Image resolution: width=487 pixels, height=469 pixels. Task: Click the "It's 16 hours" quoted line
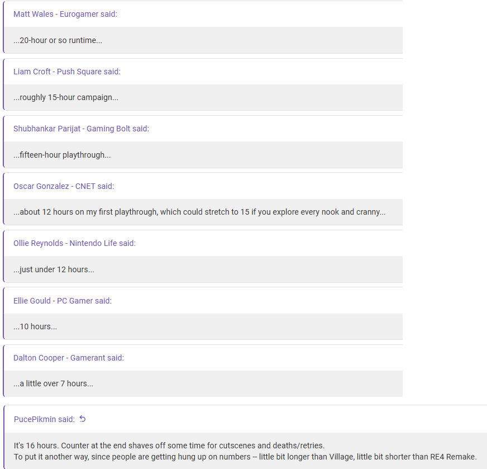pyautogui.click(x=169, y=446)
